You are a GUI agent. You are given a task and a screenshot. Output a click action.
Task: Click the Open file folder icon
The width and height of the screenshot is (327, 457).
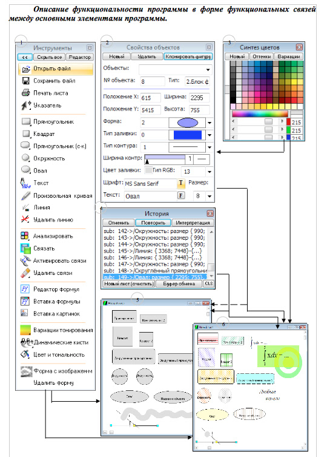[26, 69]
